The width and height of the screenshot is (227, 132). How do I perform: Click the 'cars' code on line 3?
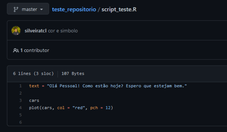coord(34,101)
